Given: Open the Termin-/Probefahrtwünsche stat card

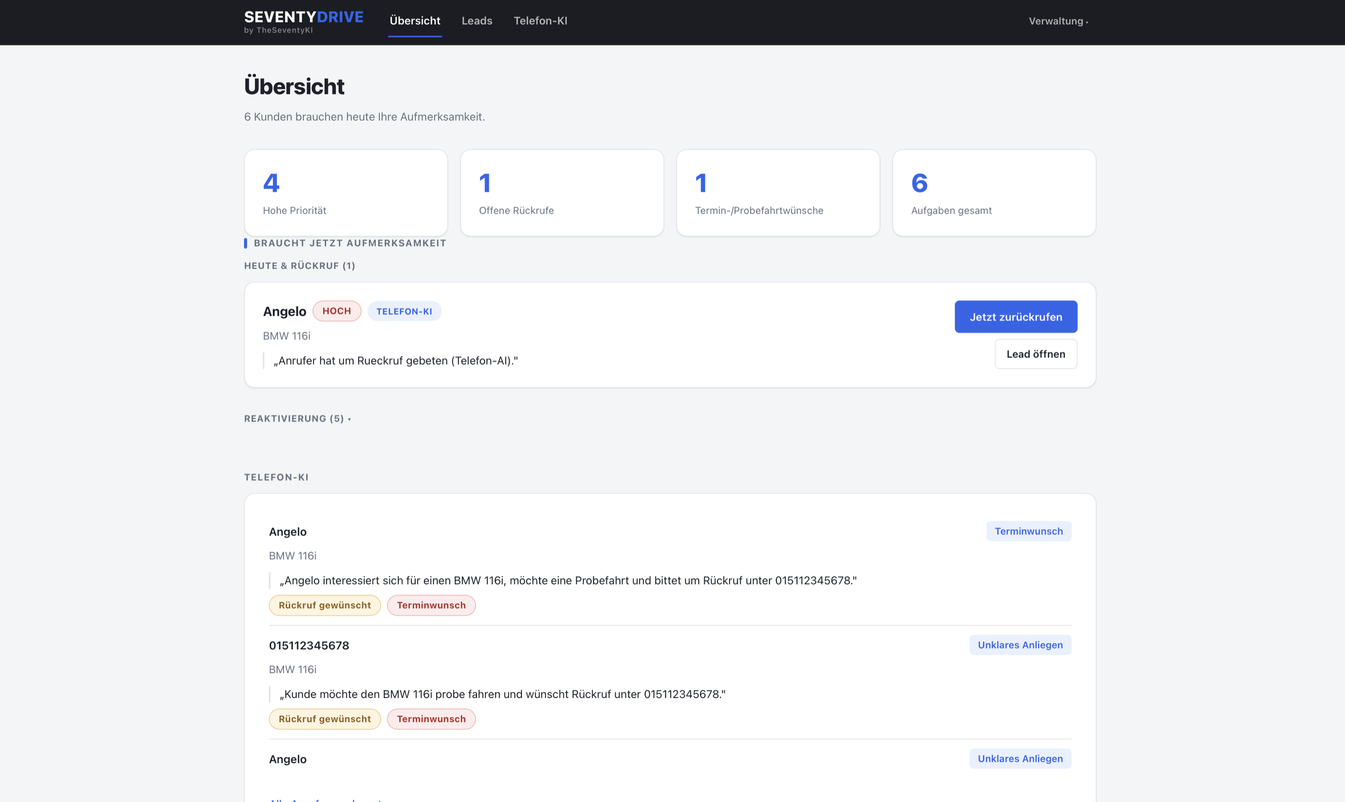Looking at the screenshot, I should (x=778, y=193).
